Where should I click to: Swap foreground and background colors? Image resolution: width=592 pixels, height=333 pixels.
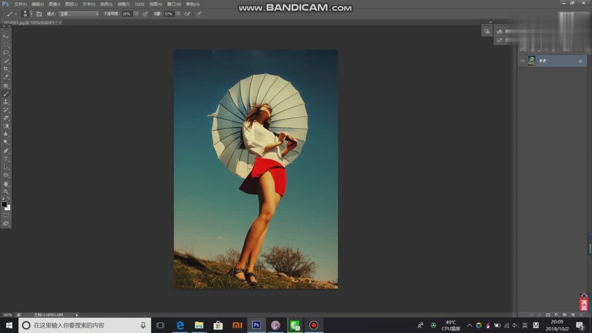[9, 199]
